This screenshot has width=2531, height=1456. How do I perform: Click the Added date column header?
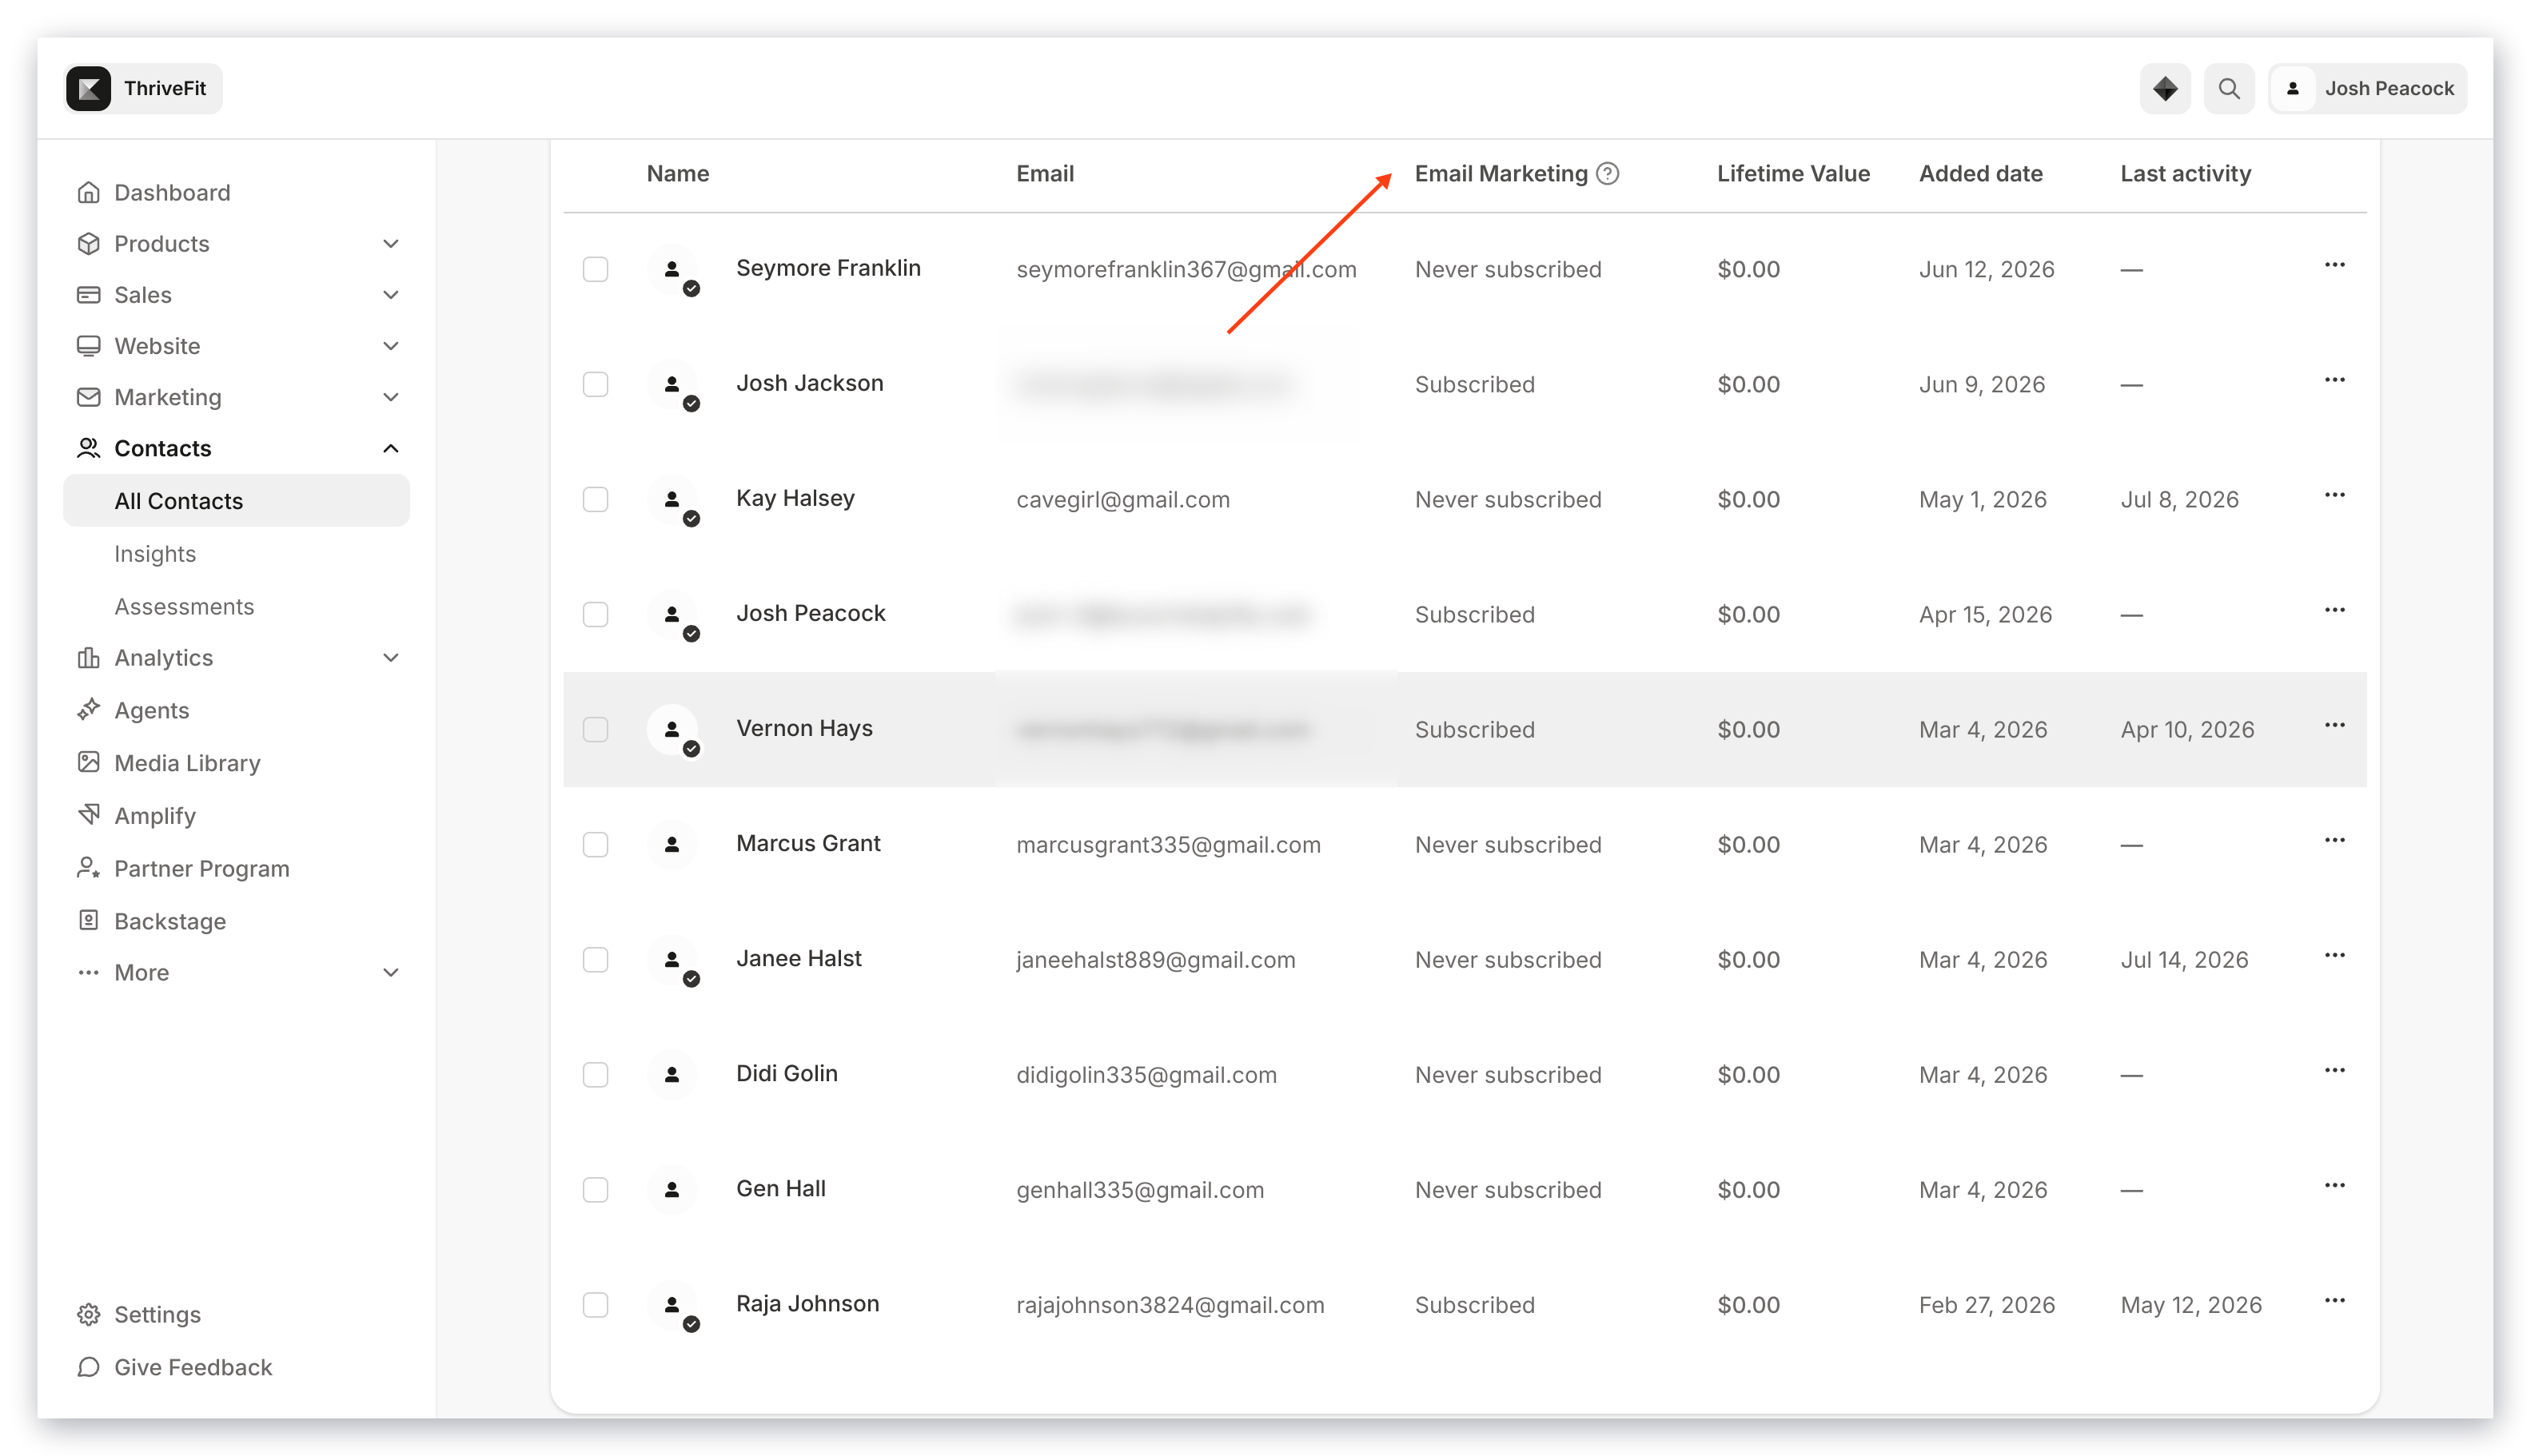coord(1979,173)
